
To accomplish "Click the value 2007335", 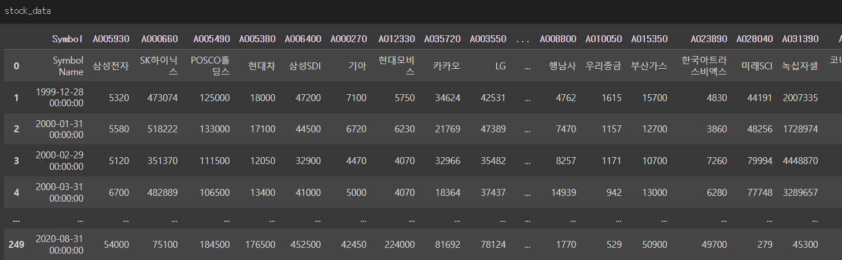I will (x=801, y=98).
